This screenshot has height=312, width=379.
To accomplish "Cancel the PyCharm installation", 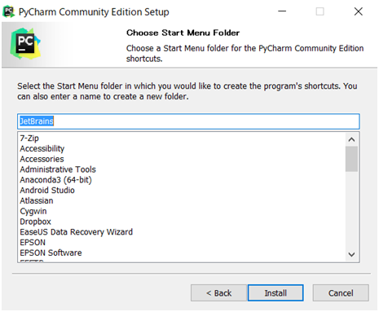I will tap(341, 293).
